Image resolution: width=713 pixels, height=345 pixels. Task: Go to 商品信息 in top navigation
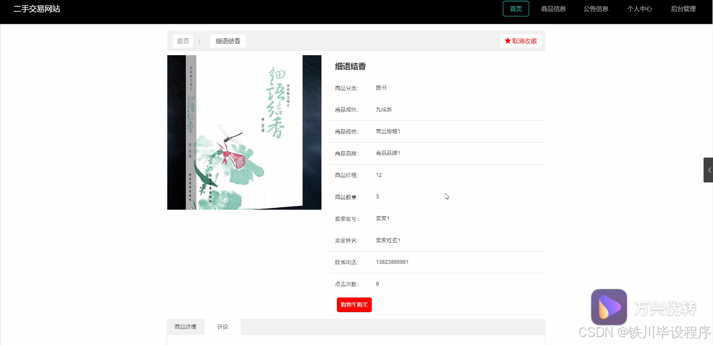pos(554,9)
